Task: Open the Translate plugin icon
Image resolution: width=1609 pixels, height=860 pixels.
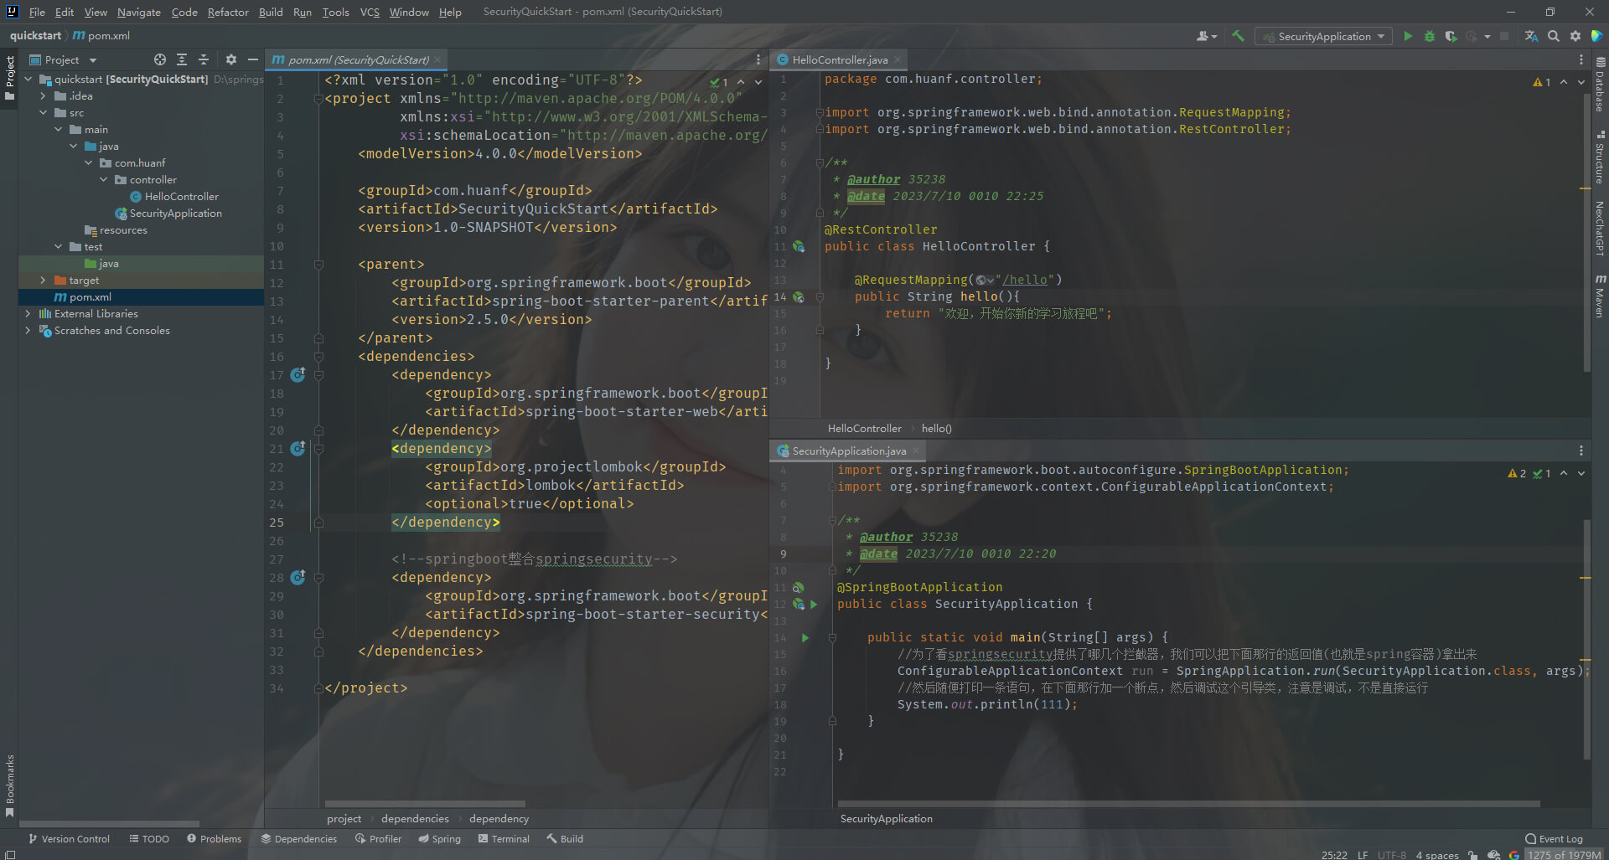Action: click(x=1531, y=36)
